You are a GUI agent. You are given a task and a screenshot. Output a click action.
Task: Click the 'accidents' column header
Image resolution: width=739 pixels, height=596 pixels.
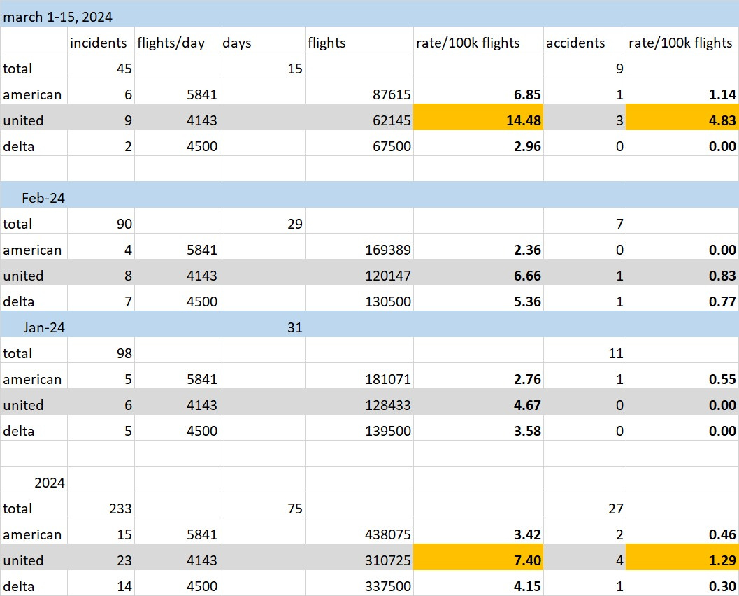click(x=585, y=40)
